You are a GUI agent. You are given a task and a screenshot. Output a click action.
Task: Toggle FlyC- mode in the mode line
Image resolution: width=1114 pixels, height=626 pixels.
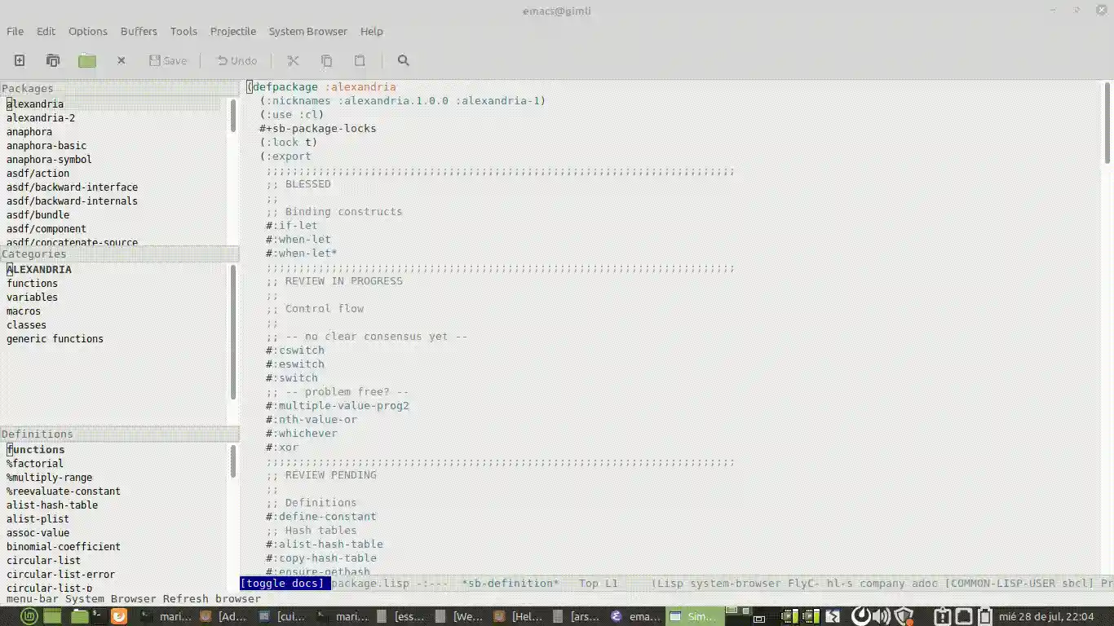coord(802,583)
